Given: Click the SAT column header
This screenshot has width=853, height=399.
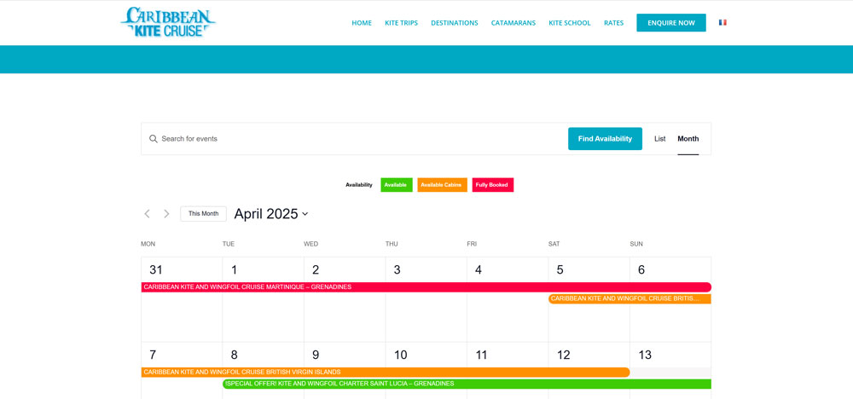Looking at the screenshot, I should click(x=554, y=244).
